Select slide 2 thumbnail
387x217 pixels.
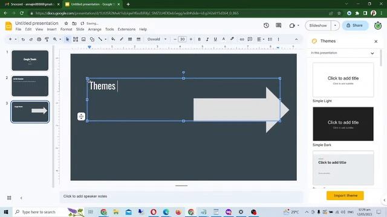(x=30, y=86)
